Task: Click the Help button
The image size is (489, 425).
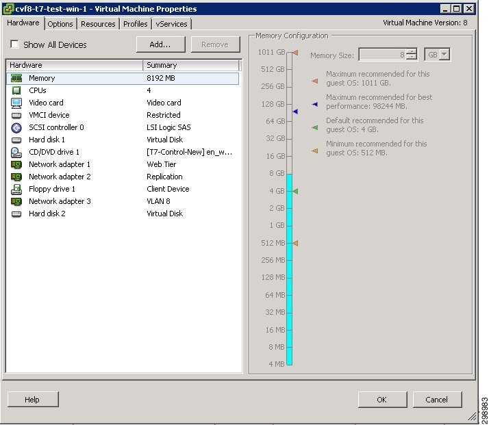Action: (33, 400)
